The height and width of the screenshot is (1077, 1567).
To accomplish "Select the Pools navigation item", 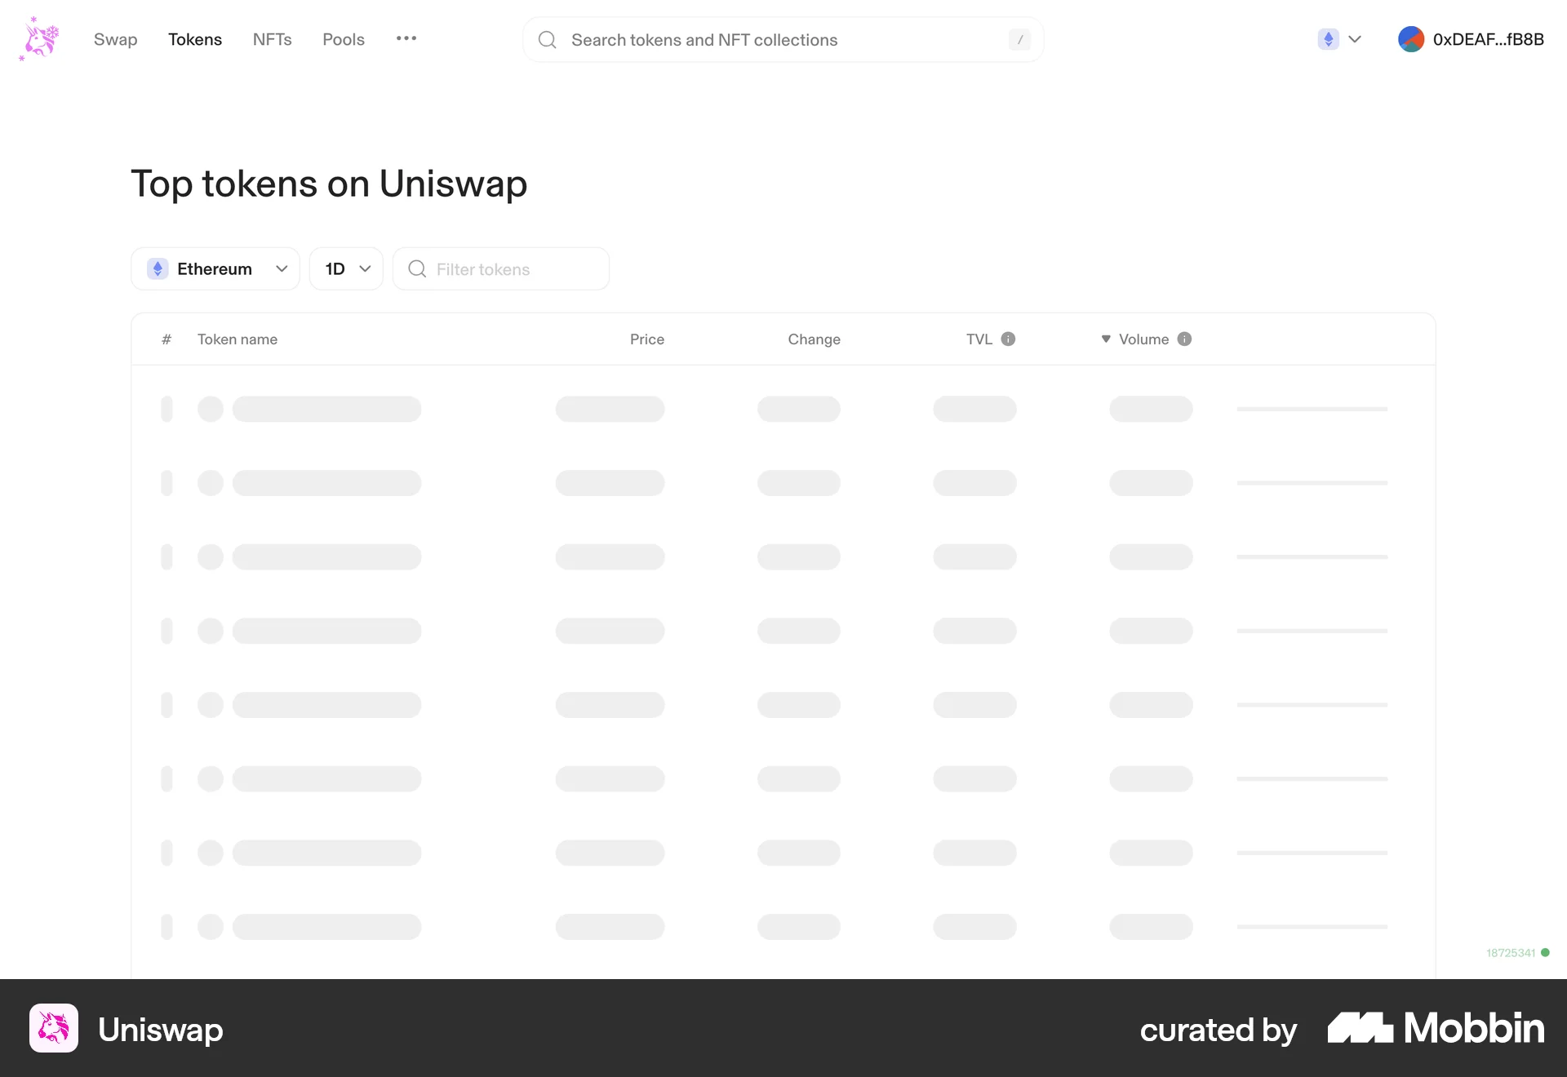I will (x=343, y=39).
